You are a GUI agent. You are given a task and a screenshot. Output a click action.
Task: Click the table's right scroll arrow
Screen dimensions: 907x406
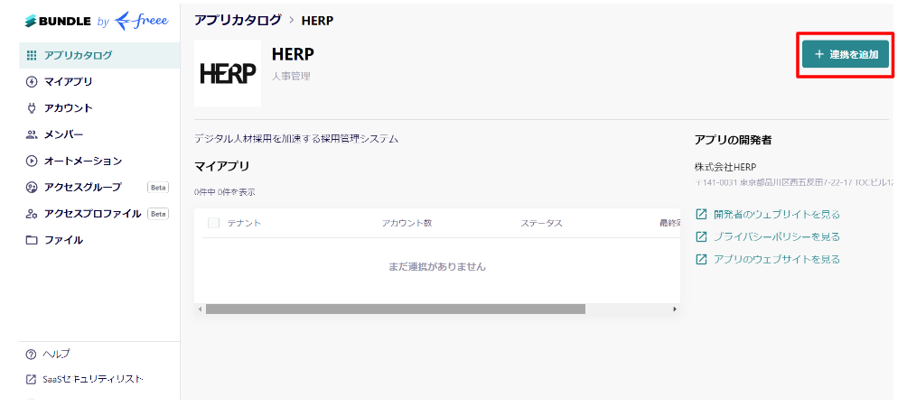(x=675, y=309)
